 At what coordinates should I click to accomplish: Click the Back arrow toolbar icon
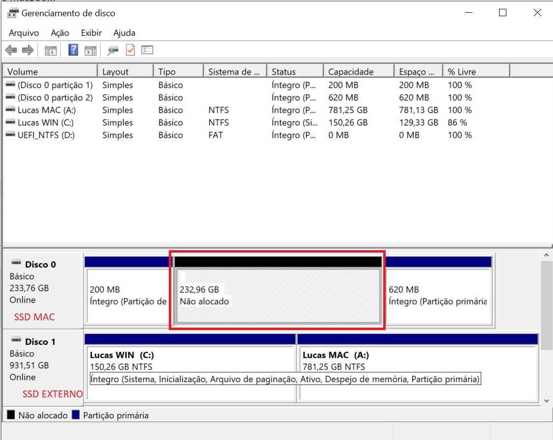pos(11,50)
